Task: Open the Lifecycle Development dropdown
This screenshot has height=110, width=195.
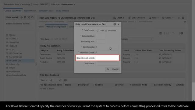Action: click(x=68, y=4)
